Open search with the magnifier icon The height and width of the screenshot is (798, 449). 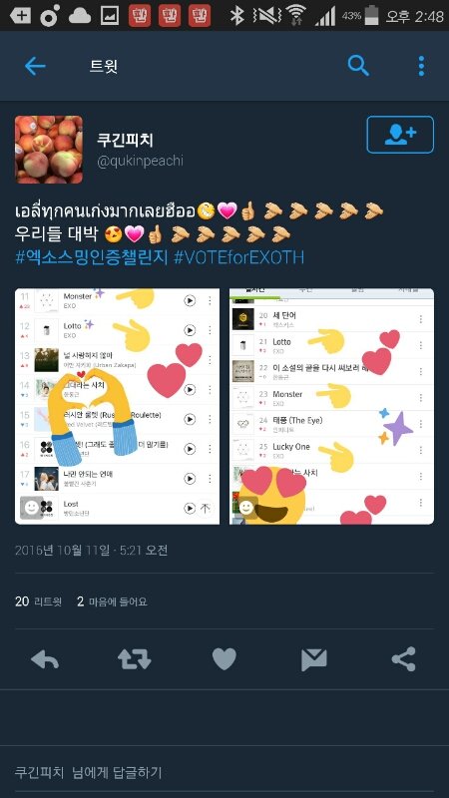coord(358,66)
